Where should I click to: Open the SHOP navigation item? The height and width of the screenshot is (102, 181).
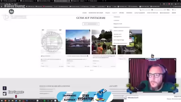coord(174,13)
